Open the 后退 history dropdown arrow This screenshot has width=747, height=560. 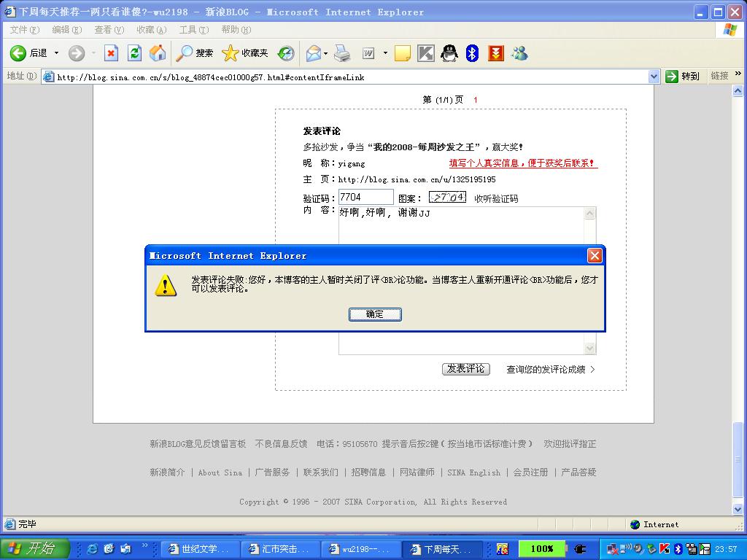coord(56,52)
